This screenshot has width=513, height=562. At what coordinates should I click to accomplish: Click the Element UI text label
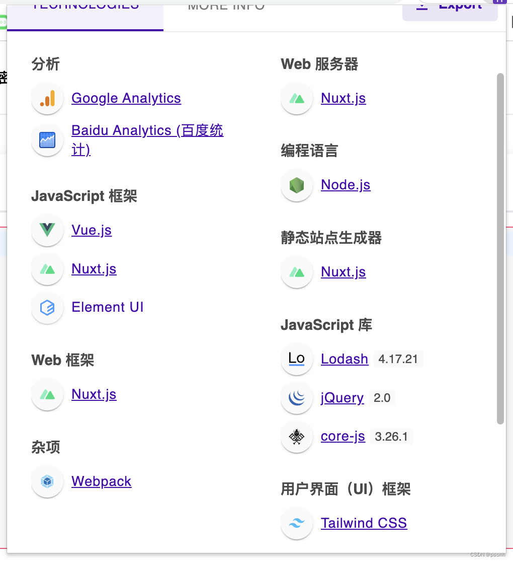(x=108, y=307)
